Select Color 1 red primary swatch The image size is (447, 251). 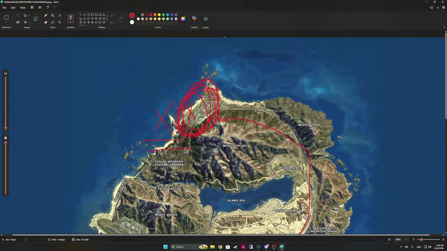coord(132,16)
